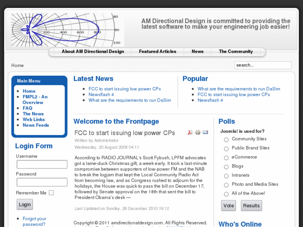Image resolution: width=303 pixels, height=227 pixels.
Task: Click the Username input field
Action: pos(42,165)
